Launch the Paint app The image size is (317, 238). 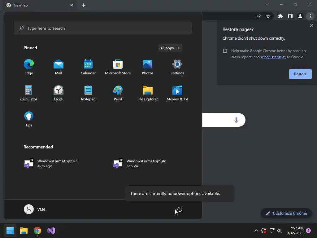118,93
